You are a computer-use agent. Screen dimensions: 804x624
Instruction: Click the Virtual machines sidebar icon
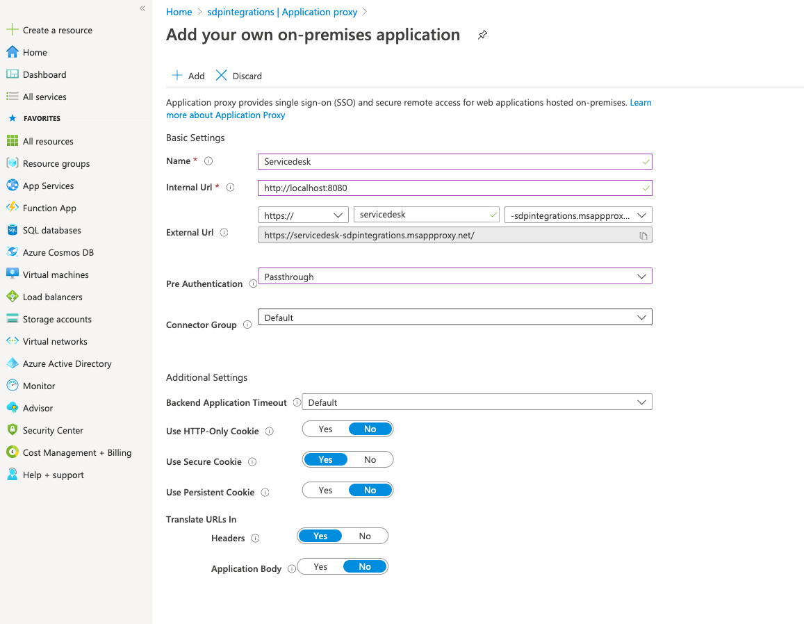tap(12, 274)
